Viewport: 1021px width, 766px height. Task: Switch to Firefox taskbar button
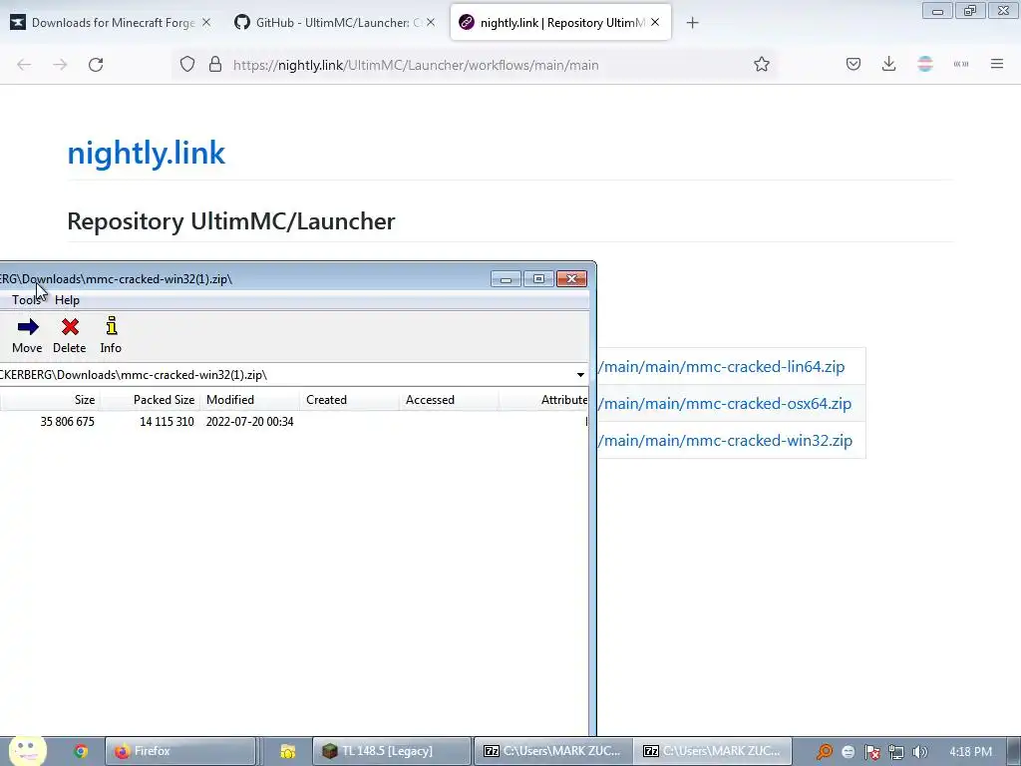point(179,751)
